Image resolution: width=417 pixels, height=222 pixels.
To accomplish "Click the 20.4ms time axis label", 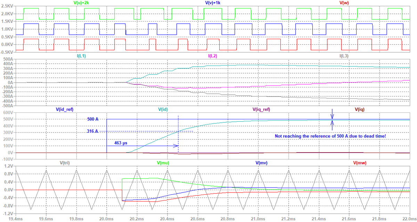I will (167, 219).
